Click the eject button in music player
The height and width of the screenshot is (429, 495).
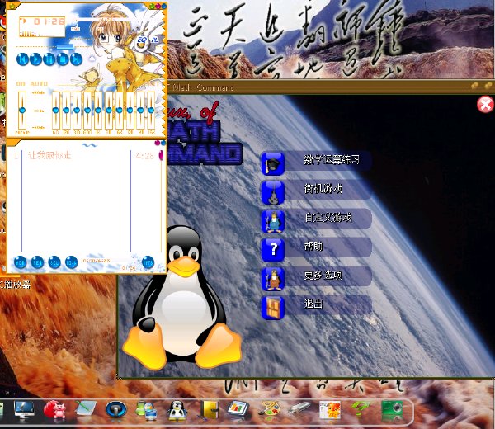pyautogui.click(x=92, y=58)
